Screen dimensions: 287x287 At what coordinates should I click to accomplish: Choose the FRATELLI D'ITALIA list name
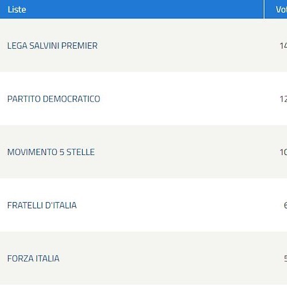point(42,205)
